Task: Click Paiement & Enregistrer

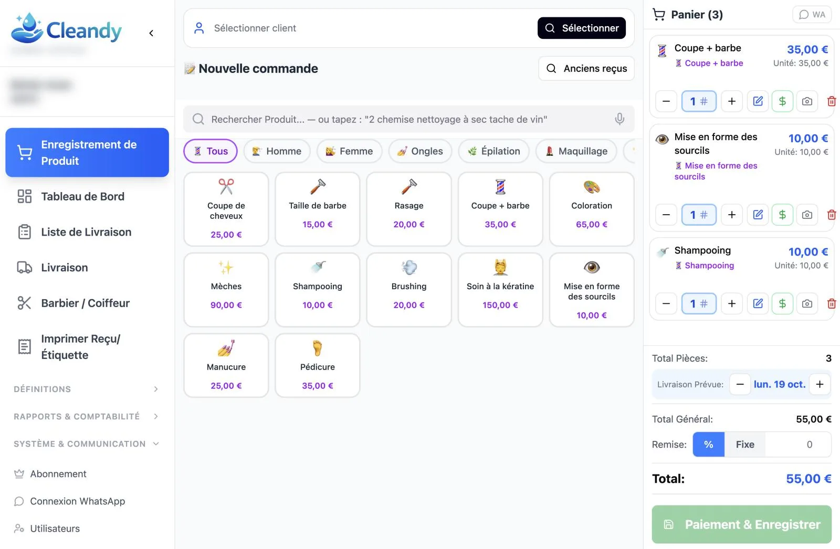Action: (742, 524)
